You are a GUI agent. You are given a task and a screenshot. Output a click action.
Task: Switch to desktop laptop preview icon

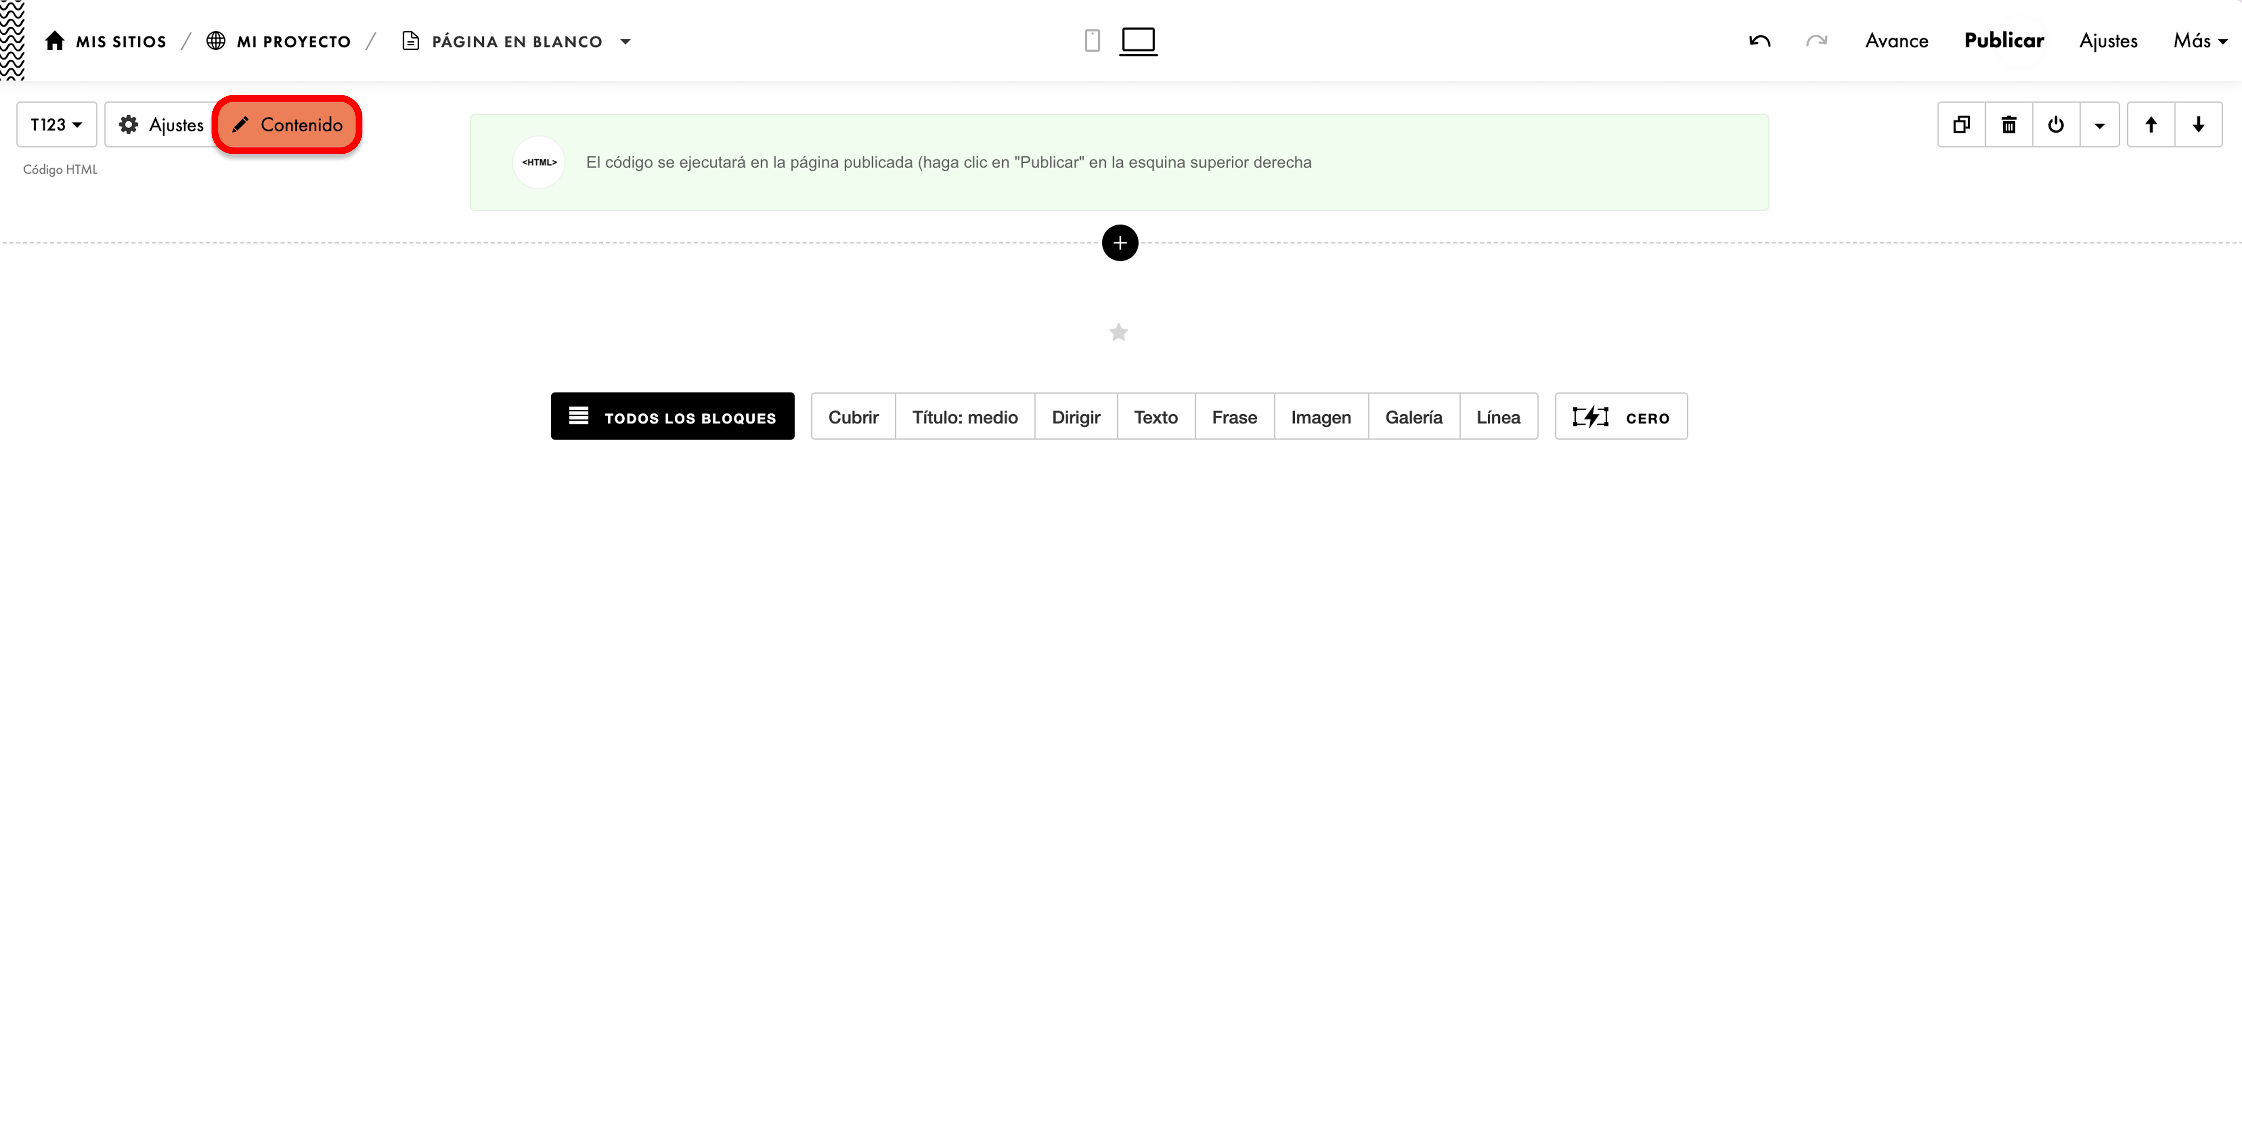coord(1138,42)
